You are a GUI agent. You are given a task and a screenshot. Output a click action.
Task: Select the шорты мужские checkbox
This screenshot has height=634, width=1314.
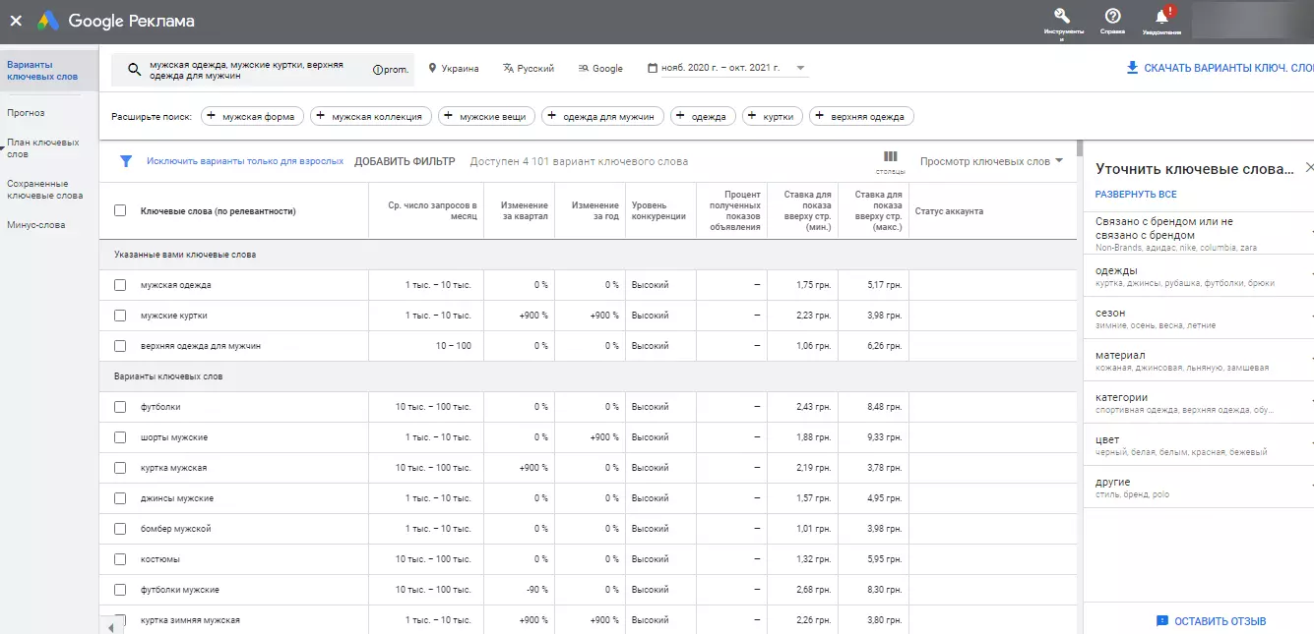coord(120,437)
